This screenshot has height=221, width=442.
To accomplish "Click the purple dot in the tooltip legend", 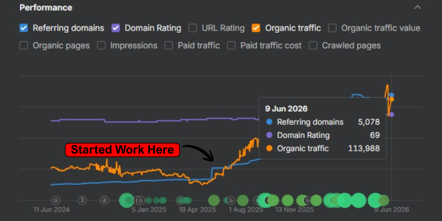I will (269, 135).
